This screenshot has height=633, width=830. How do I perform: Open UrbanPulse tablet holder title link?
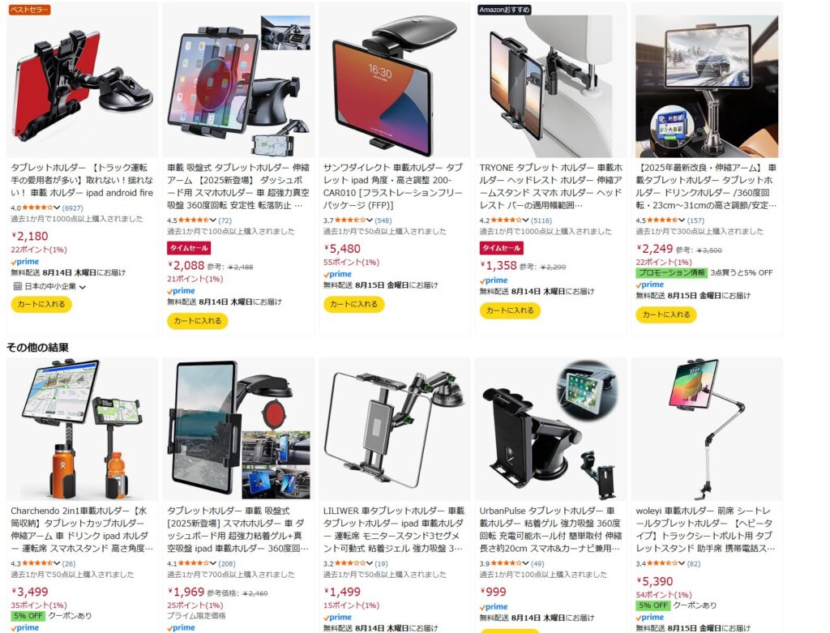[550, 529]
